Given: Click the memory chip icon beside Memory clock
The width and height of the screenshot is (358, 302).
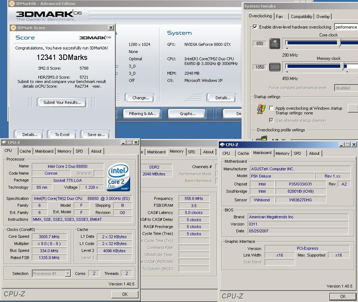Looking at the screenshot, I should [275, 67].
